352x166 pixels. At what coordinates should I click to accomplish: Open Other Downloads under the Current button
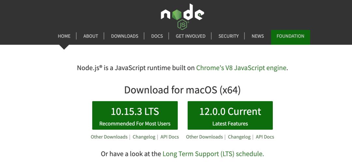[x=204, y=137]
